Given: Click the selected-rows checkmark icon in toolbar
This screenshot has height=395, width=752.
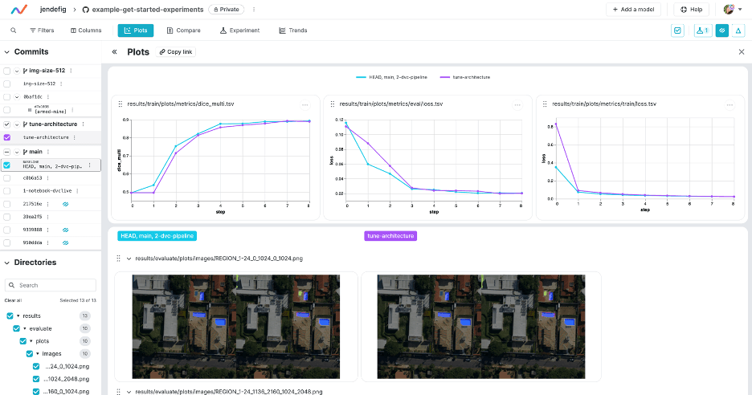Looking at the screenshot, I should click(x=677, y=31).
